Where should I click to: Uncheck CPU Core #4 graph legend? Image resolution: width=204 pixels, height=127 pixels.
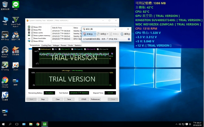click(x=98, y=49)
